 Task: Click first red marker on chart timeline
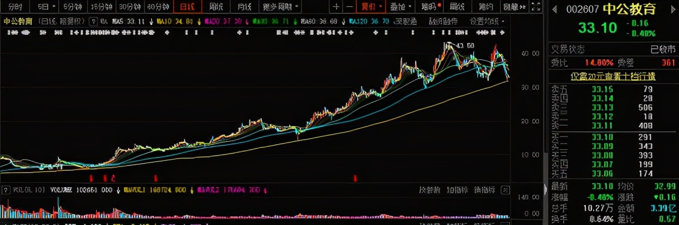(x=91, y=178)
